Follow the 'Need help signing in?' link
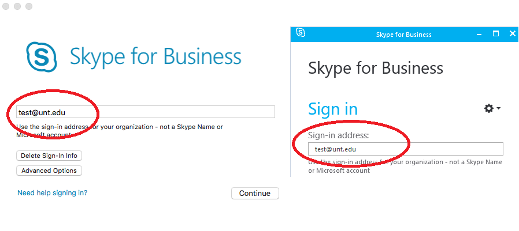The height and width of the screenshot is (231, 519). click(x=53, y=193)
